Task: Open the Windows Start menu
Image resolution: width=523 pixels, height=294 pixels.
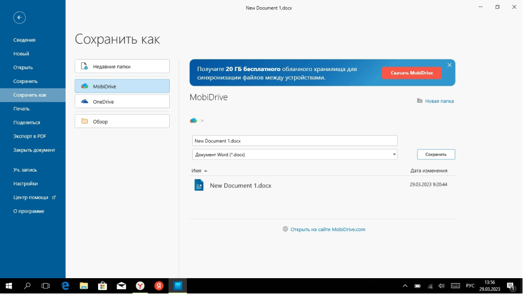Action: [x=9, y=286]
